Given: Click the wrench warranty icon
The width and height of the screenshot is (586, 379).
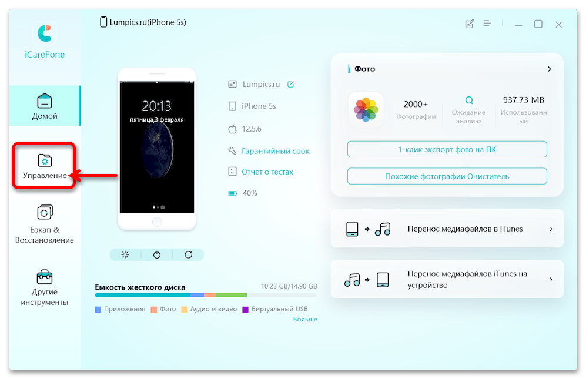Looking at the screenshot, I should click(232, 150).
